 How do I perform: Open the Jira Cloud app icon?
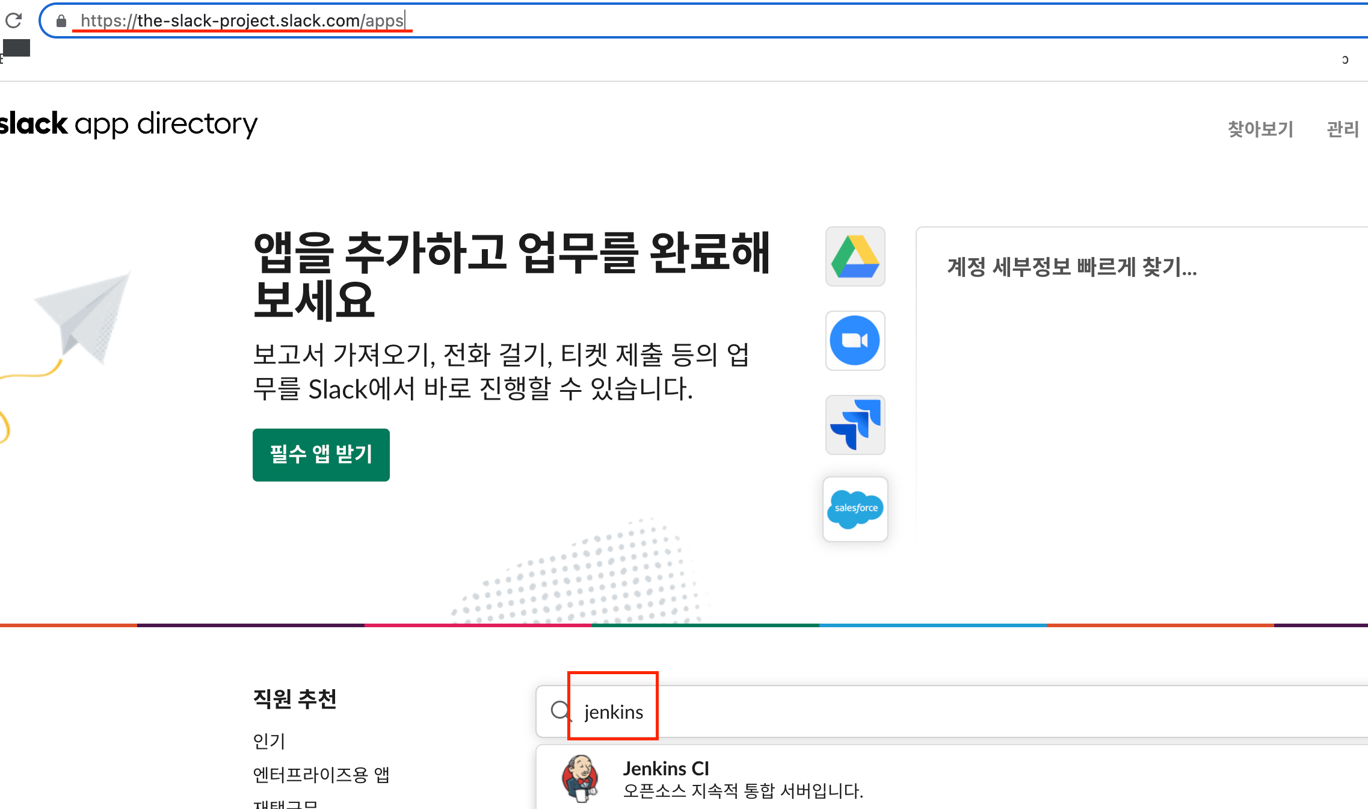click(855, 425)
